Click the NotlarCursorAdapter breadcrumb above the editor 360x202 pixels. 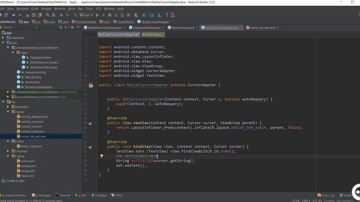tap(119, 35)
